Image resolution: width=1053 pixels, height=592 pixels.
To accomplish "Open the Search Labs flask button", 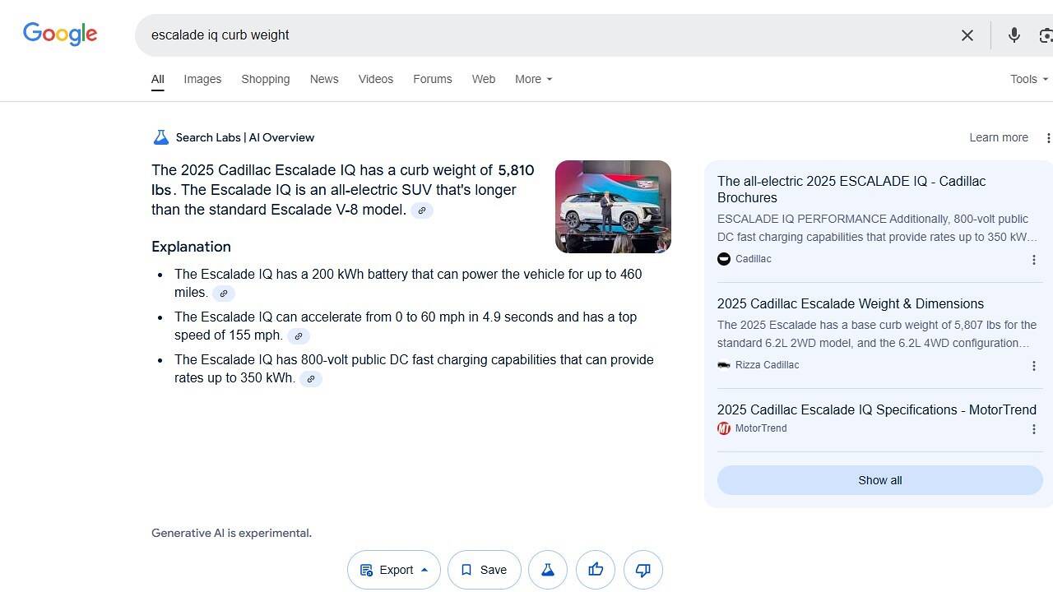I will pyautogui.click(x=548, y=570).
